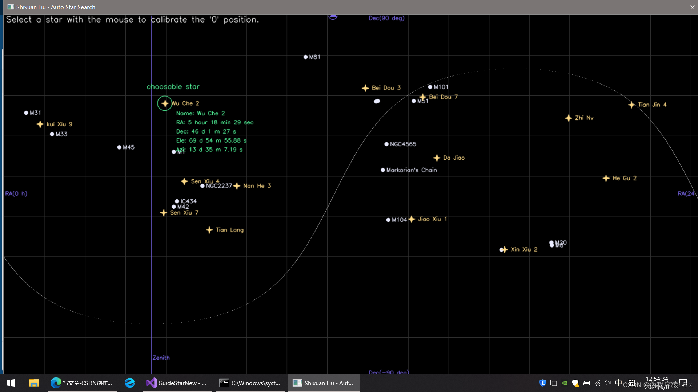Open File Explorer from the taskbar
The image size is (698, 392).
(x=34, y=383)
